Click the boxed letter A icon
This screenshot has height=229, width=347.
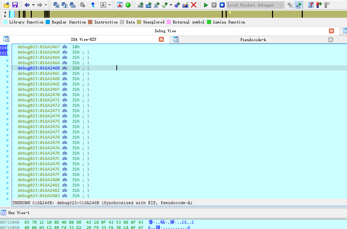103,5
